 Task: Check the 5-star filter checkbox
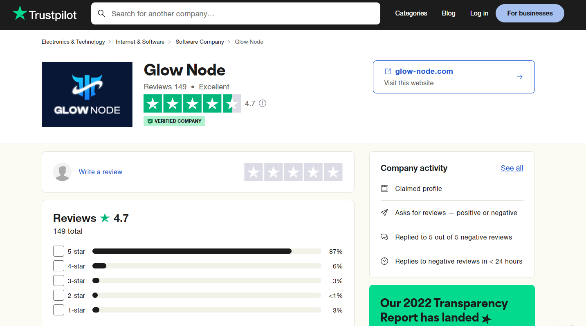[58, 251]
